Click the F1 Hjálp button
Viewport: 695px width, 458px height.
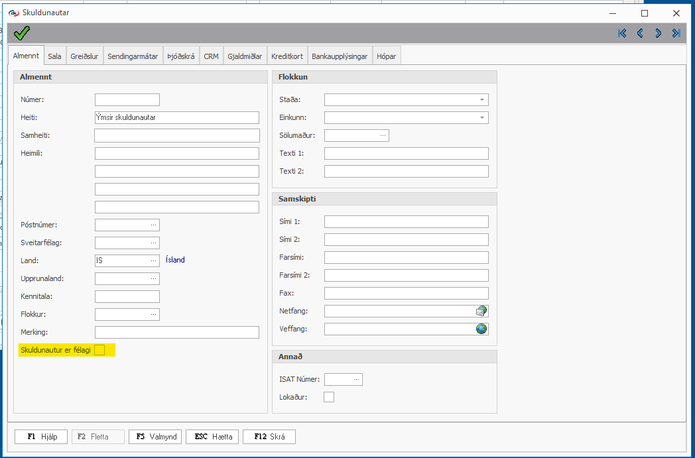(41, 437)
